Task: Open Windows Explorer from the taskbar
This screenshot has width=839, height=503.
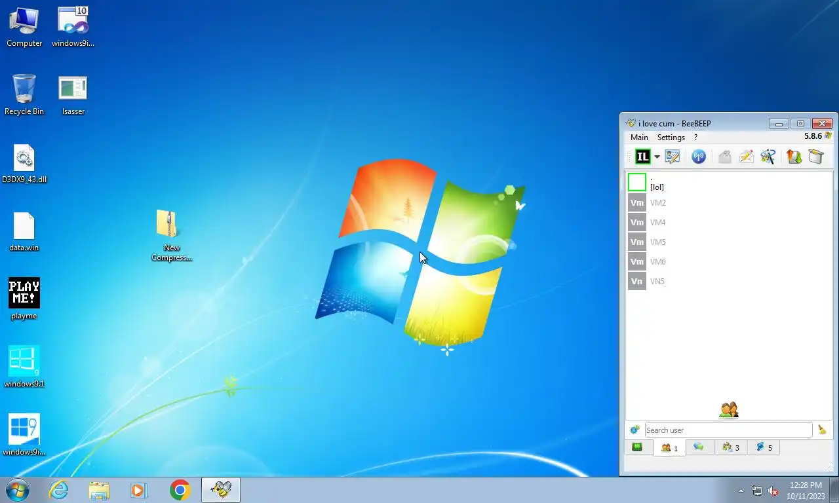Action: point(99,490)
